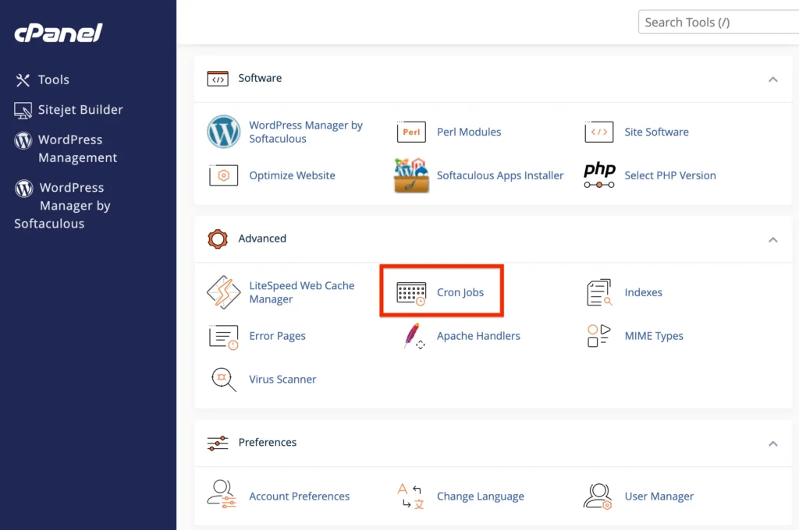This screenshot has height=530, width=799.
Task: Collapse the Preferences section
Action: click(773, 442)
